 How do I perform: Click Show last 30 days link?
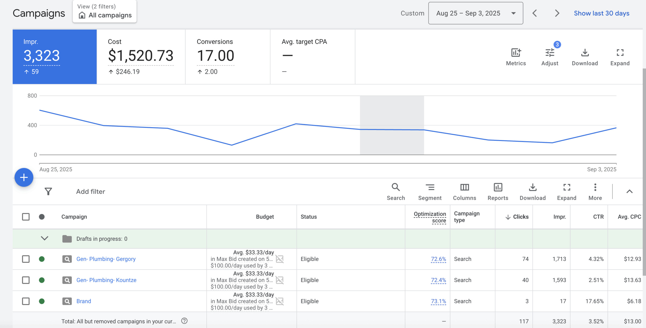[601, 13]
